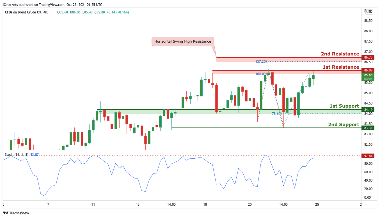Click the 18 date on time axis
Image resolution: width=380 pixels, height=218 pixels.
pyautogui.click(x=205, y=205)
